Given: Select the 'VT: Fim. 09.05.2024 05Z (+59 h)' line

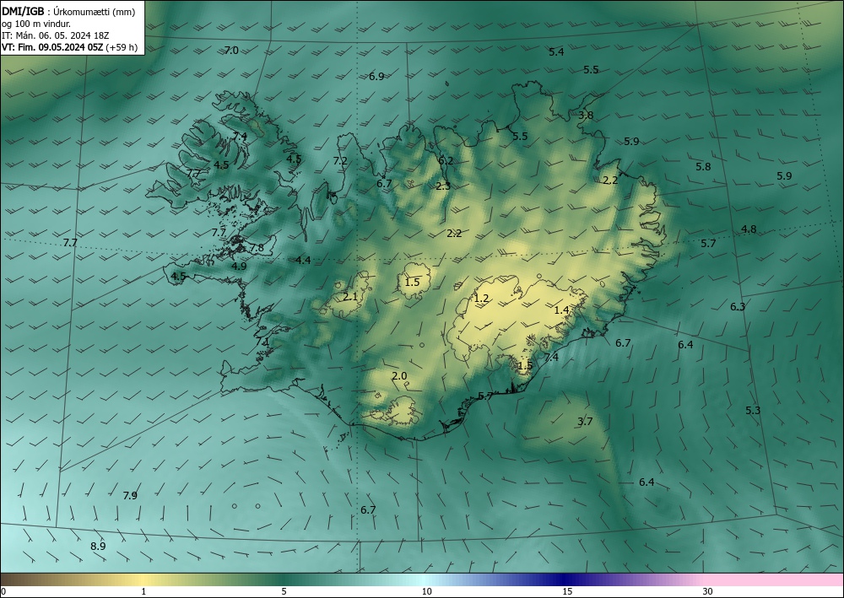Looking at the screenshot, I should 69,47.
